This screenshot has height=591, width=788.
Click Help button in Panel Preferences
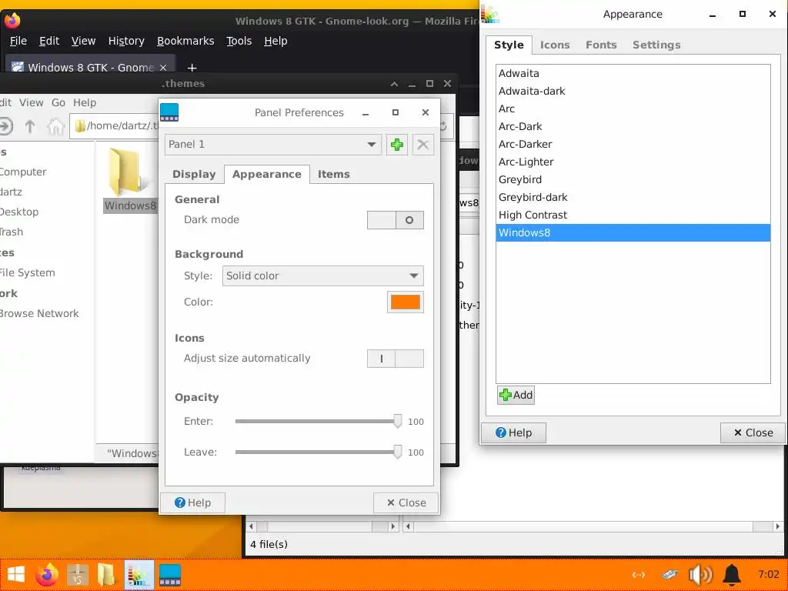(192, 503)
